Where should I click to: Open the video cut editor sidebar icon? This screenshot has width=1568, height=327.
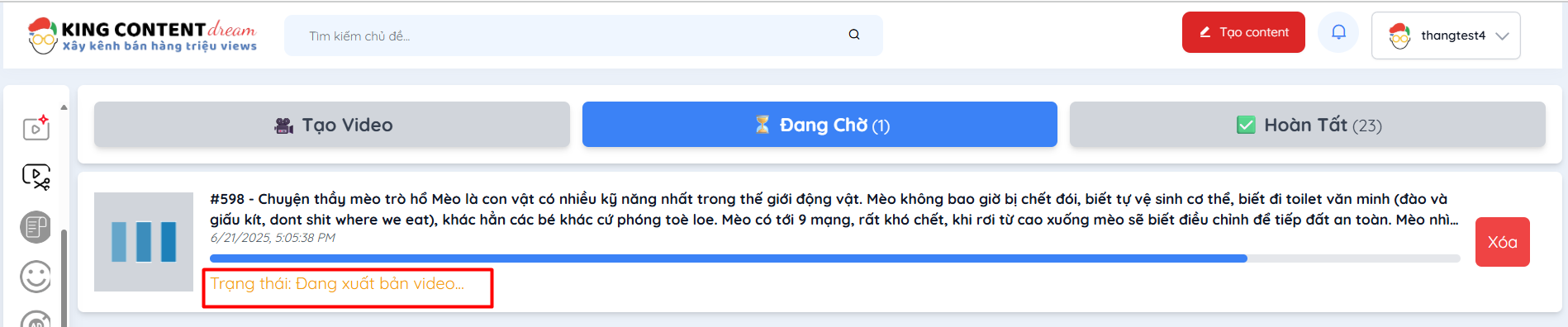[x=36, y=177]
